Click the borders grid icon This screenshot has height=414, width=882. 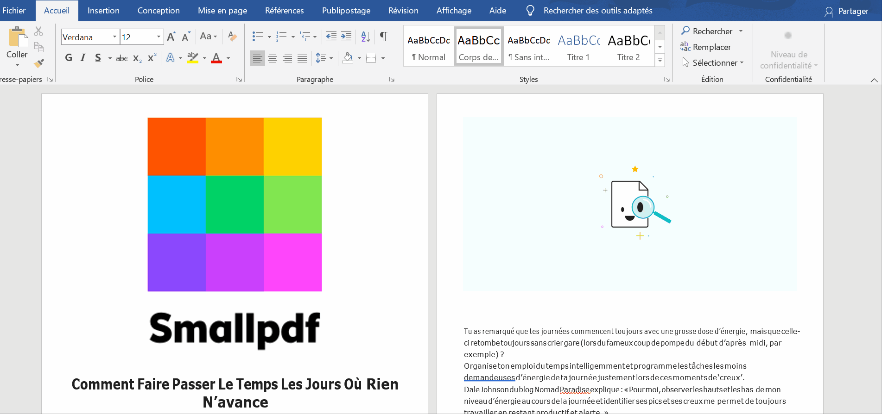click(x=371, y=58)
